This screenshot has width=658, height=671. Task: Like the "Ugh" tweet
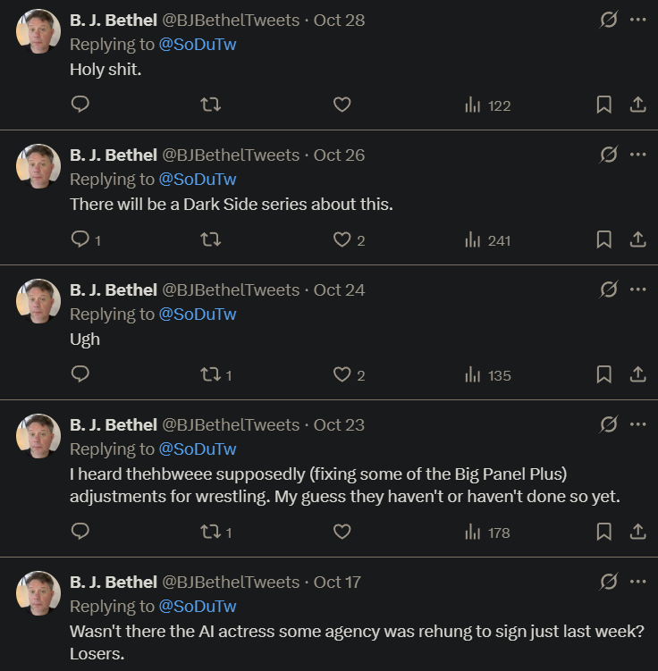(342, 375)
